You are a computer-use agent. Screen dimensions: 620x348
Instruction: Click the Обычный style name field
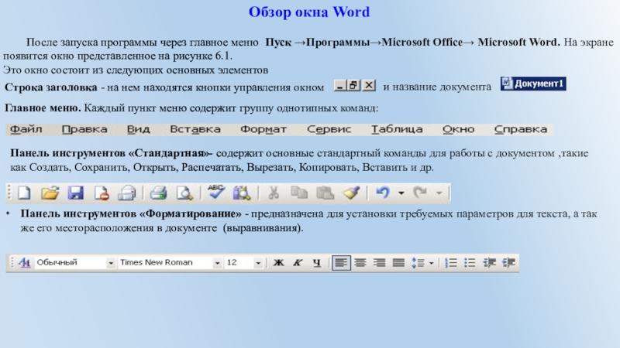pos(71,263)
